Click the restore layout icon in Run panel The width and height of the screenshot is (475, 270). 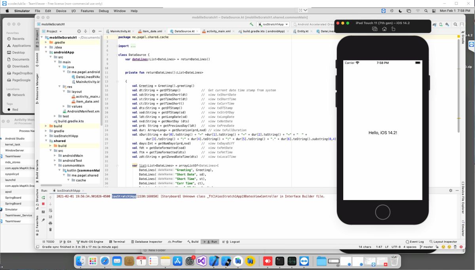tap(43, 212)
